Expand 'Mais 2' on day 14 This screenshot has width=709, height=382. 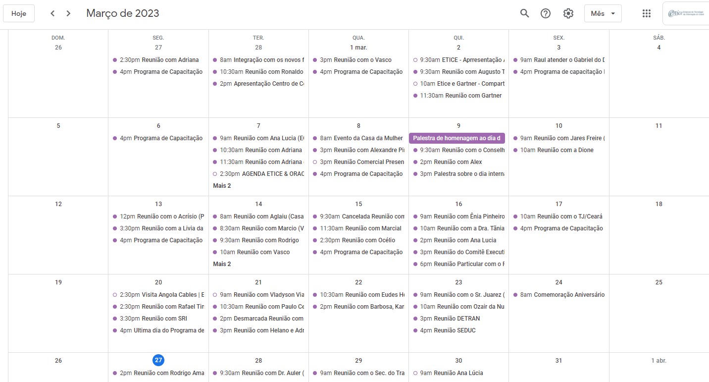click(222, 264)
